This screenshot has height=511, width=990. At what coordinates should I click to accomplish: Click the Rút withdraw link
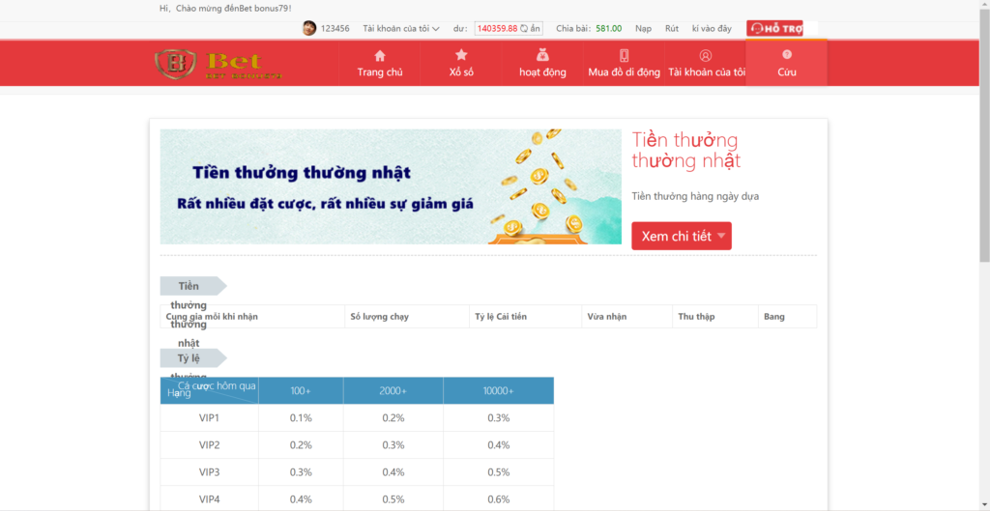(672, 29)
